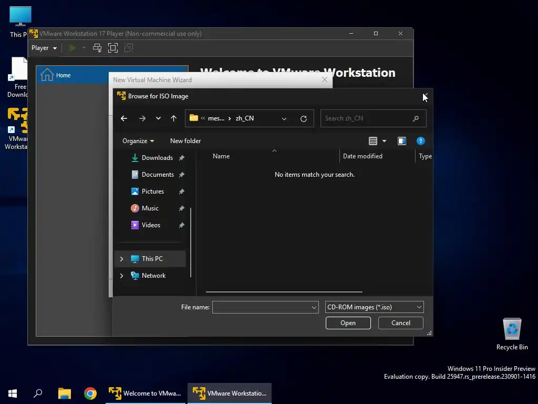538x404 pixels.
Task: Click pin icon beside Pictures
Action: pos(181,191)
